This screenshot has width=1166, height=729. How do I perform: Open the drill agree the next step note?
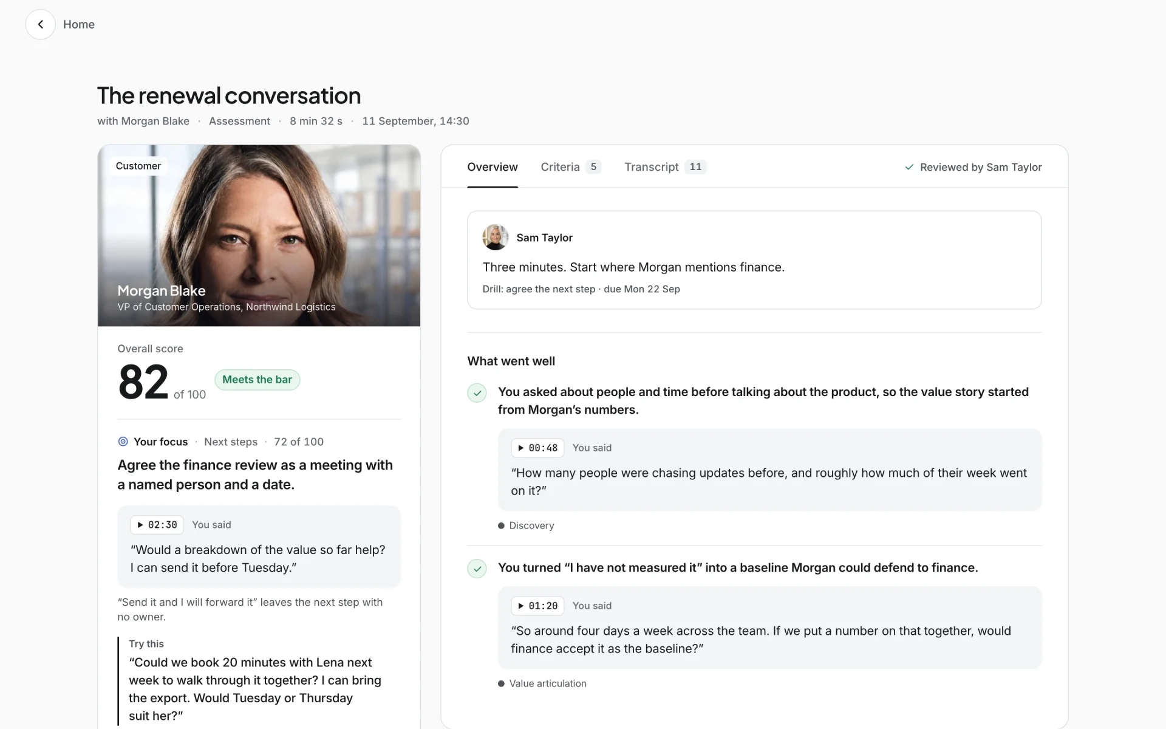click(581, 289)
